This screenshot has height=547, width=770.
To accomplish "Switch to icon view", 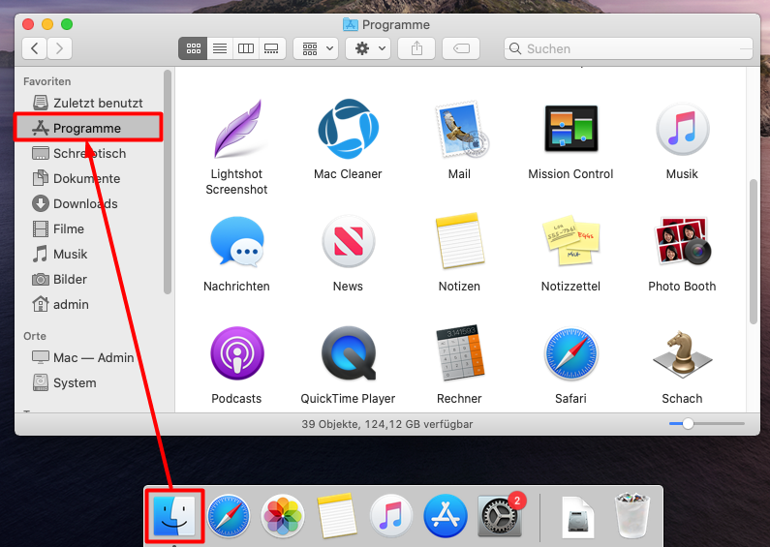I will 193,48.
